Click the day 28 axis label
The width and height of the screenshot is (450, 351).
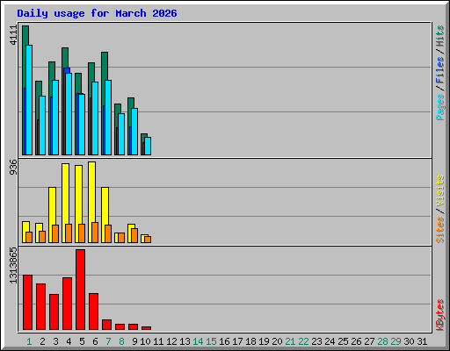382,341
